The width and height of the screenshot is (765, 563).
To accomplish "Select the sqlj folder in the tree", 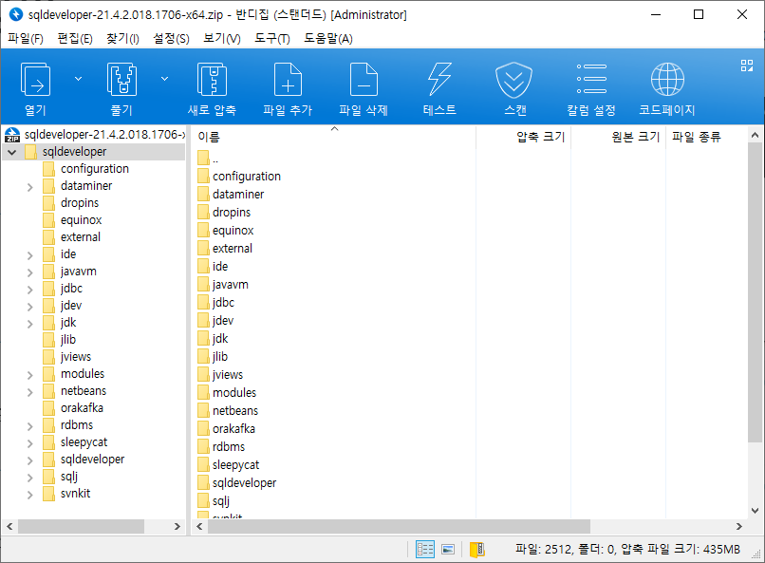I will pos(60,477).
